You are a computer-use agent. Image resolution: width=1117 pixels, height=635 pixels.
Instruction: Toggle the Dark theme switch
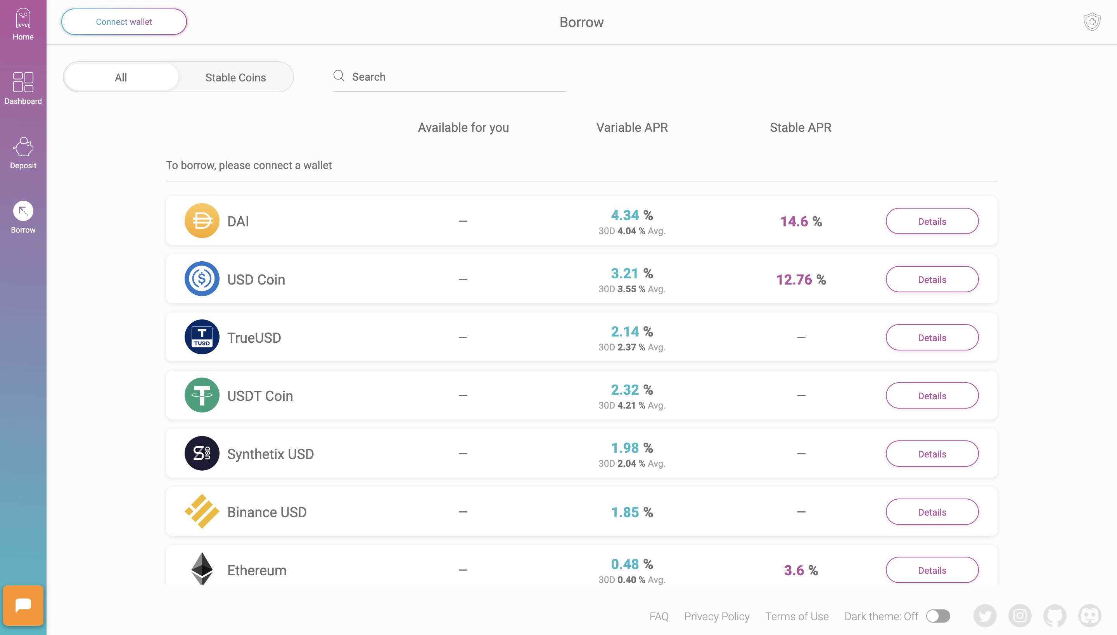coord(938,616)
